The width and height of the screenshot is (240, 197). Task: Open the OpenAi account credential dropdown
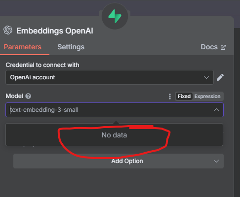point(110,77)
